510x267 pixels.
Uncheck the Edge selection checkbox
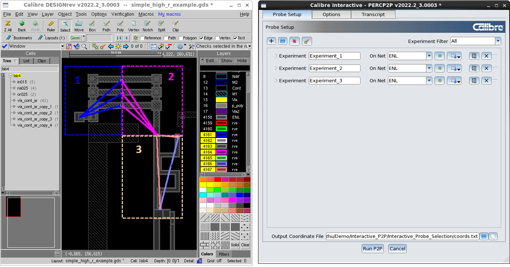tap(201, 38)
